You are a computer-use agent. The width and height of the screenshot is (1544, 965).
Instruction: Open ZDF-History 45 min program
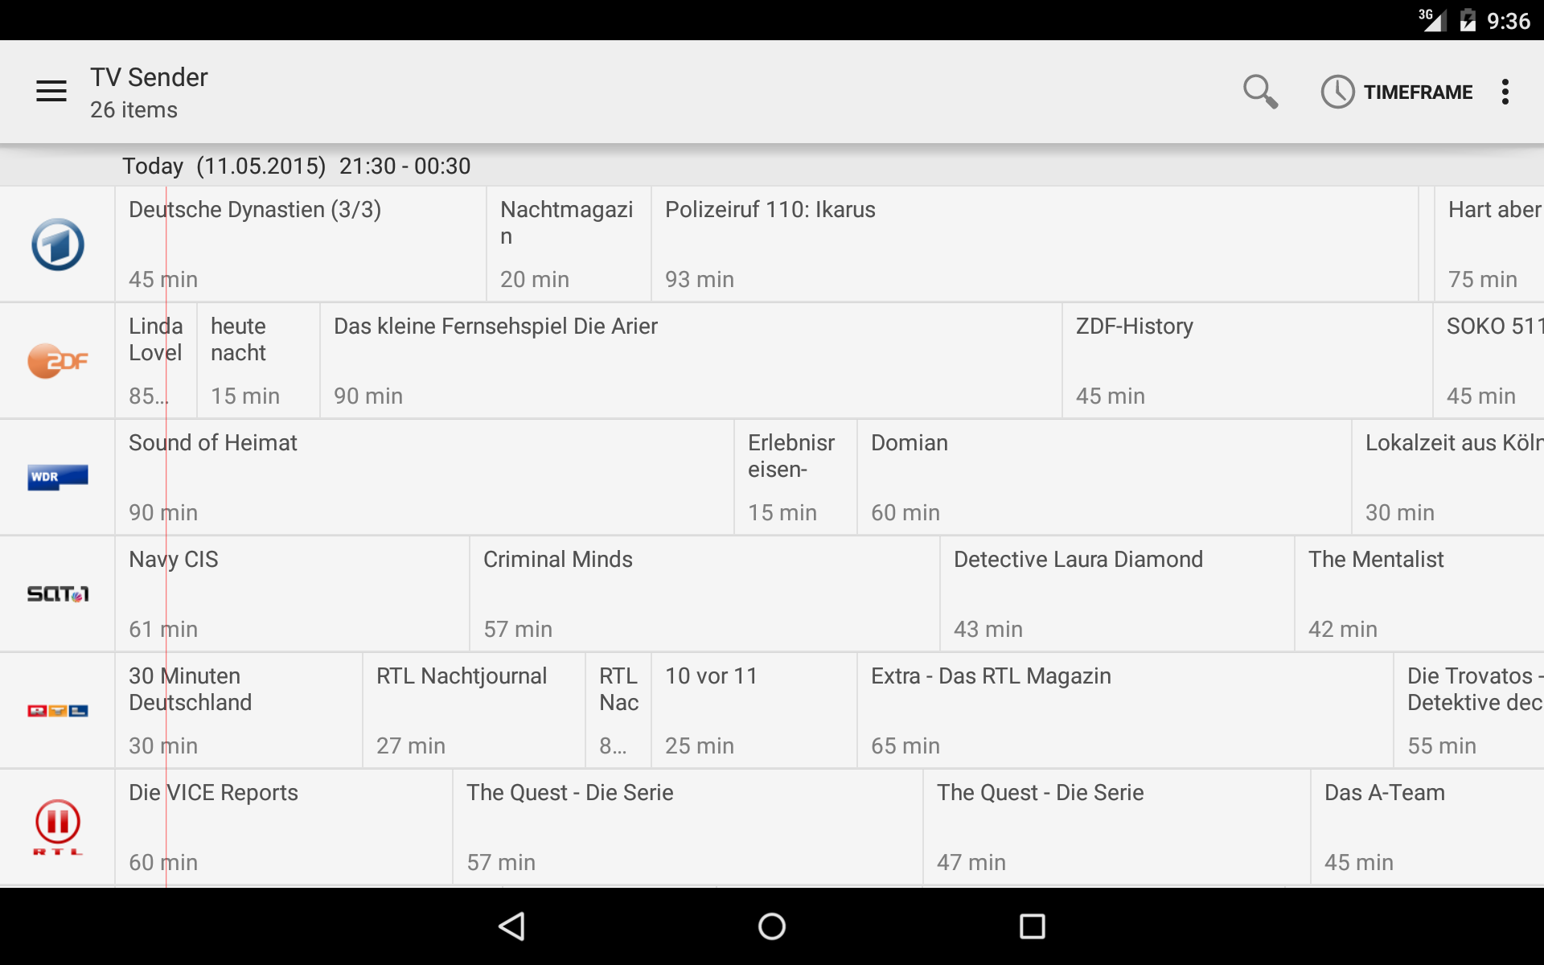(x=1247, y=361)
